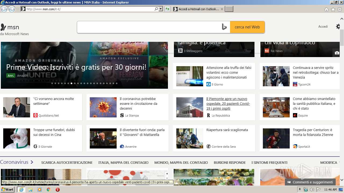This screenshot has width=344, height=193.
Task: Click the cerca nel Web button
Action: (247, 27)
